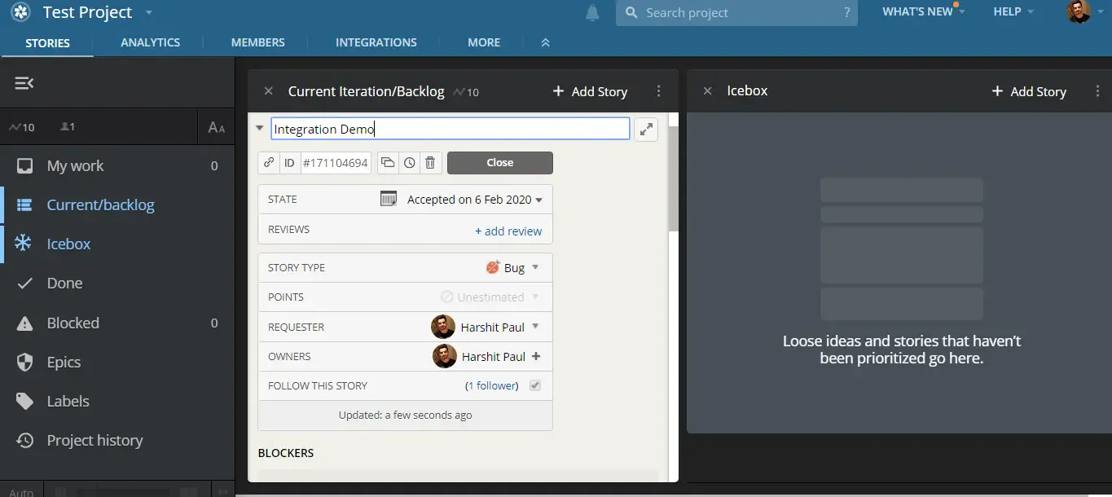Select the Icebox item in the sidebar
The image size is (1112, 497).
pyautogui.click(x=68, y=244)
